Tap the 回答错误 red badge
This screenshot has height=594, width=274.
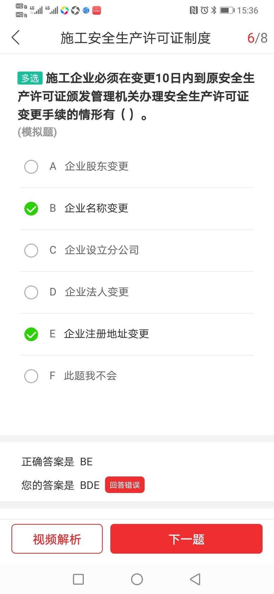(x=125, y=485)
